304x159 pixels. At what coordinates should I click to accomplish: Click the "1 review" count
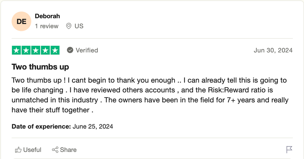pos(47,26)
